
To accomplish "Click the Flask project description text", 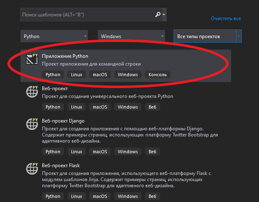I will point(126,179).
